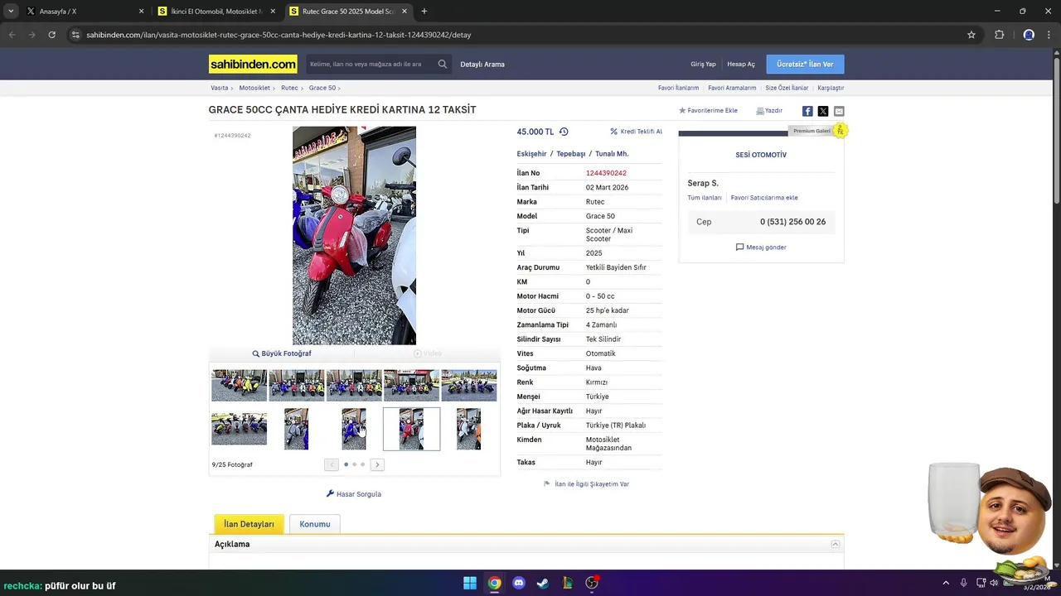Open the tab search dropdown arrow
The height and width of the screenshot is (596, 1061).
(11, 11)
